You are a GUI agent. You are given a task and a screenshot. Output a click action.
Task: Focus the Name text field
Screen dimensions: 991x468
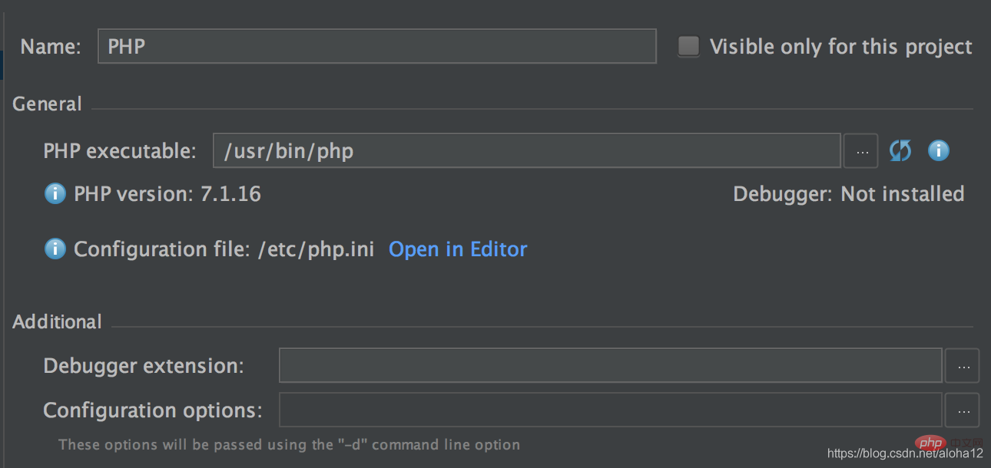(377, 46)
